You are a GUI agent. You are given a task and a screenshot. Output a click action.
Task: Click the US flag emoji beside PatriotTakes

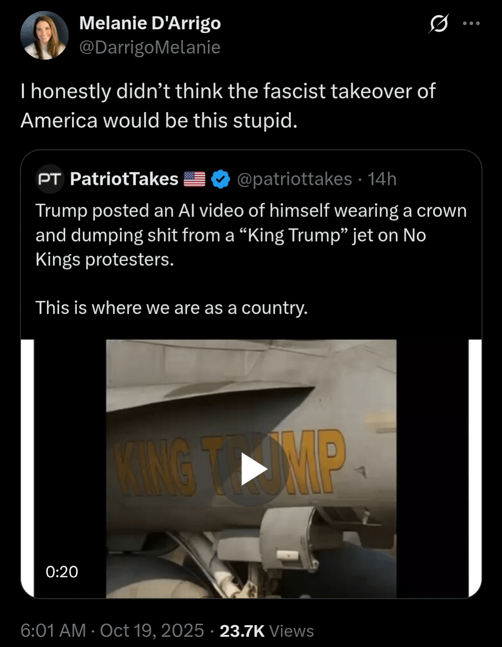[194, 179]
